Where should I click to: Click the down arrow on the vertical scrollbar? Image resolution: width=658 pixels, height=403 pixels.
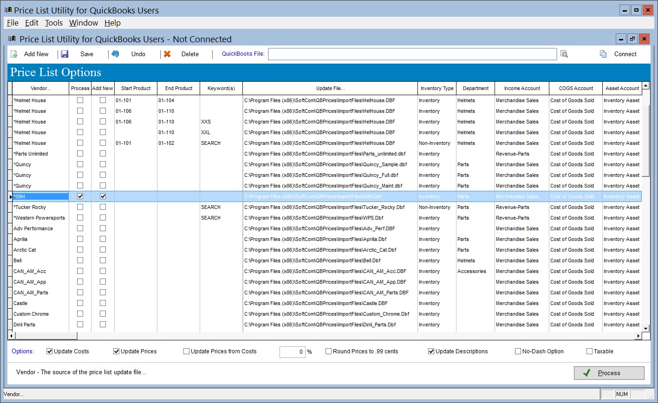coord(645,328)
